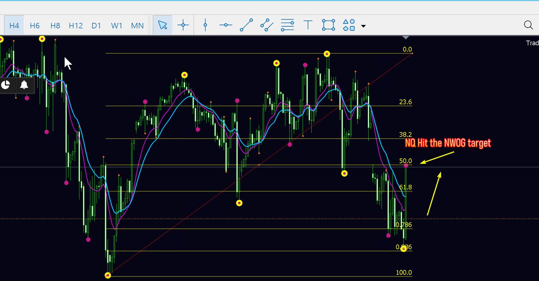Click the 23.6 Fibonacci level label

coord(406,102)
